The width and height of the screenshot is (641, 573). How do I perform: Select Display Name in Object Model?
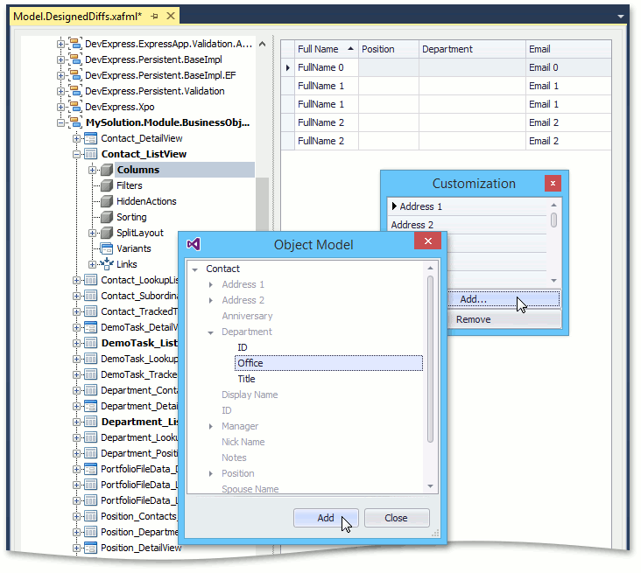(x=250, y=395)
